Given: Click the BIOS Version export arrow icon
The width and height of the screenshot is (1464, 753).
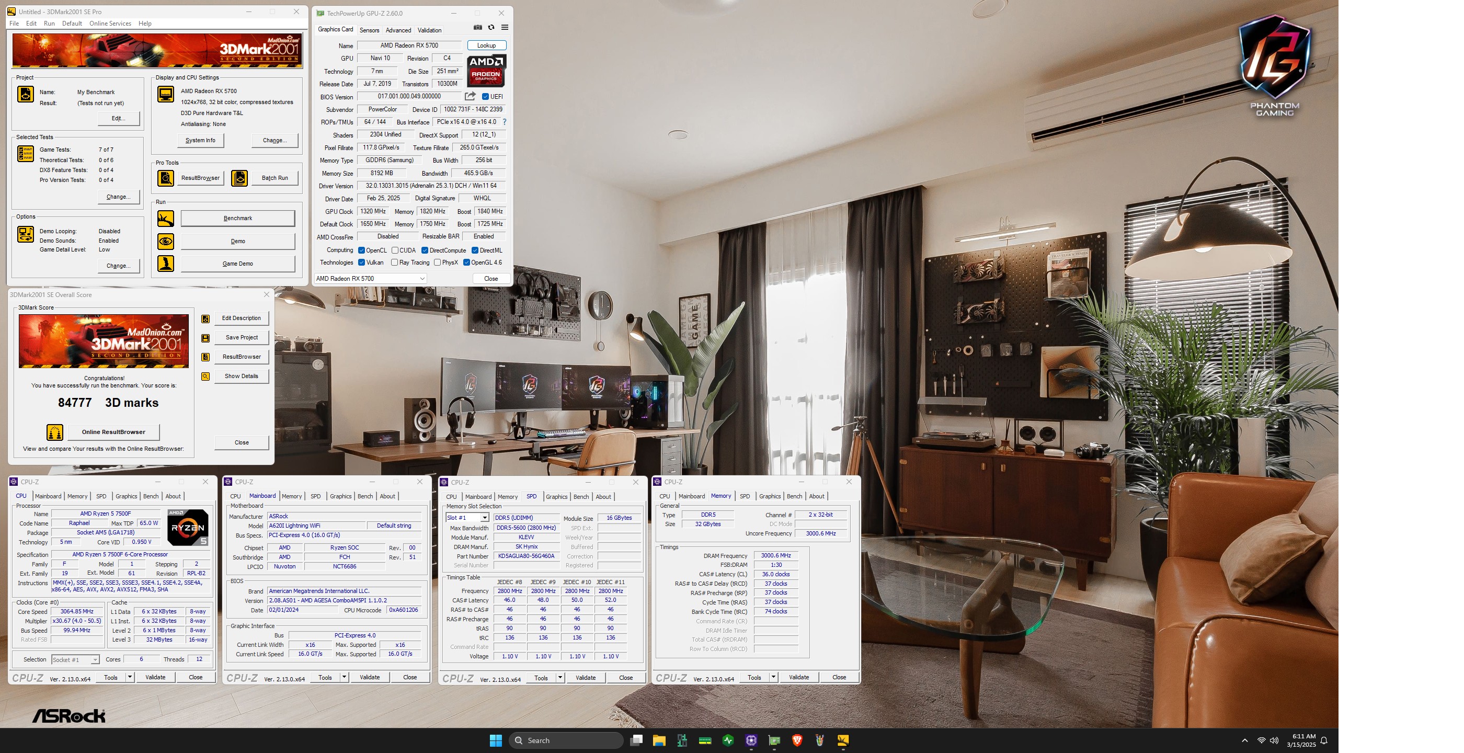Looking at the screenshot, I should coord(470,97).
